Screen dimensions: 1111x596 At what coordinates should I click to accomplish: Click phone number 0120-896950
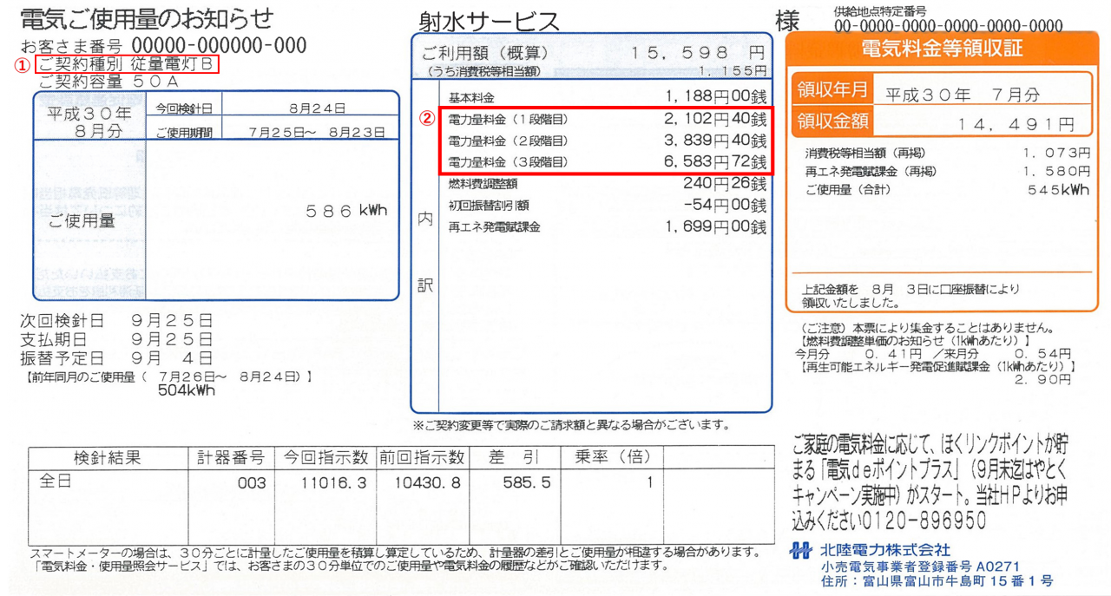[924, 521]
